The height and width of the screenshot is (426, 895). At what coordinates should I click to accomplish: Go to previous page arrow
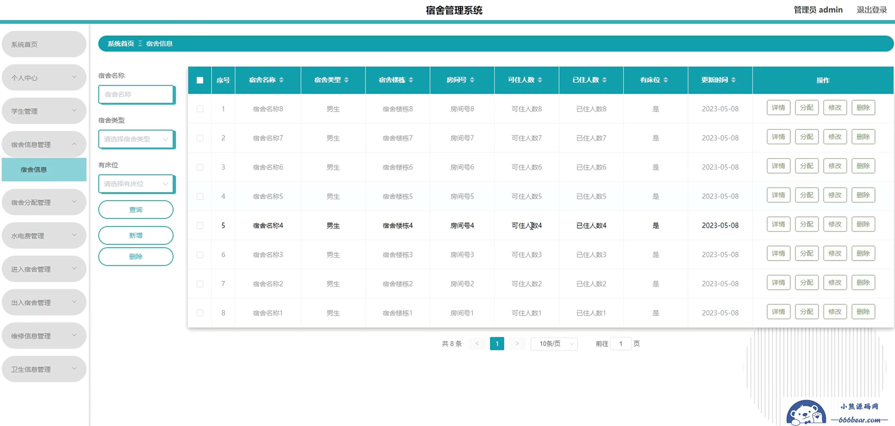(x=477, y=344)
